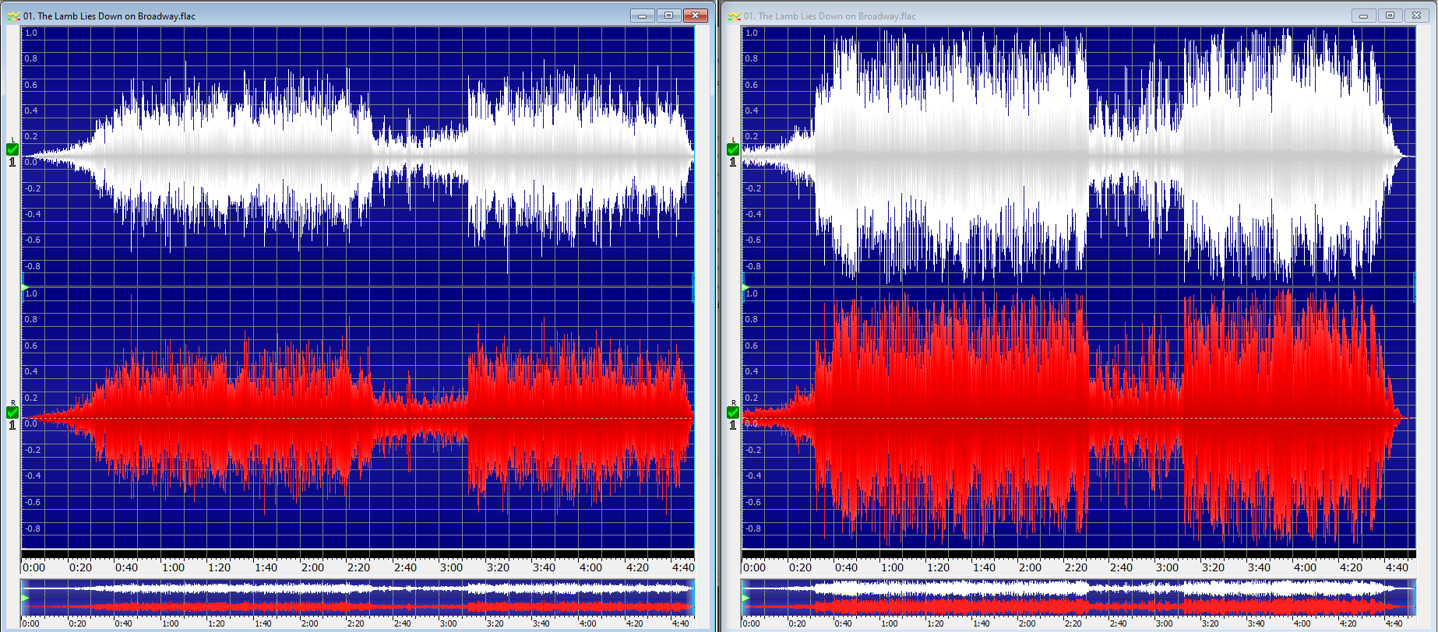This screenshot has height=632, width=1438.
Task: Click the -0.4 amplitude label of the right window's L channel
Action: [x=752, y=214]
